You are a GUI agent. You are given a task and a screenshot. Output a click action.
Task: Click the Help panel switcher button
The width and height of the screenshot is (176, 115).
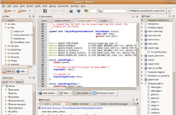tap(22, 71)
